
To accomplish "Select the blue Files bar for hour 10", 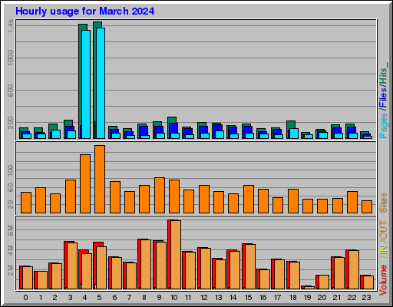I will [173, 128].
